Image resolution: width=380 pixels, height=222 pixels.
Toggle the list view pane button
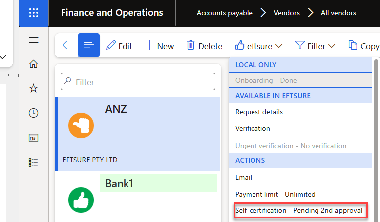pos(89,45)
